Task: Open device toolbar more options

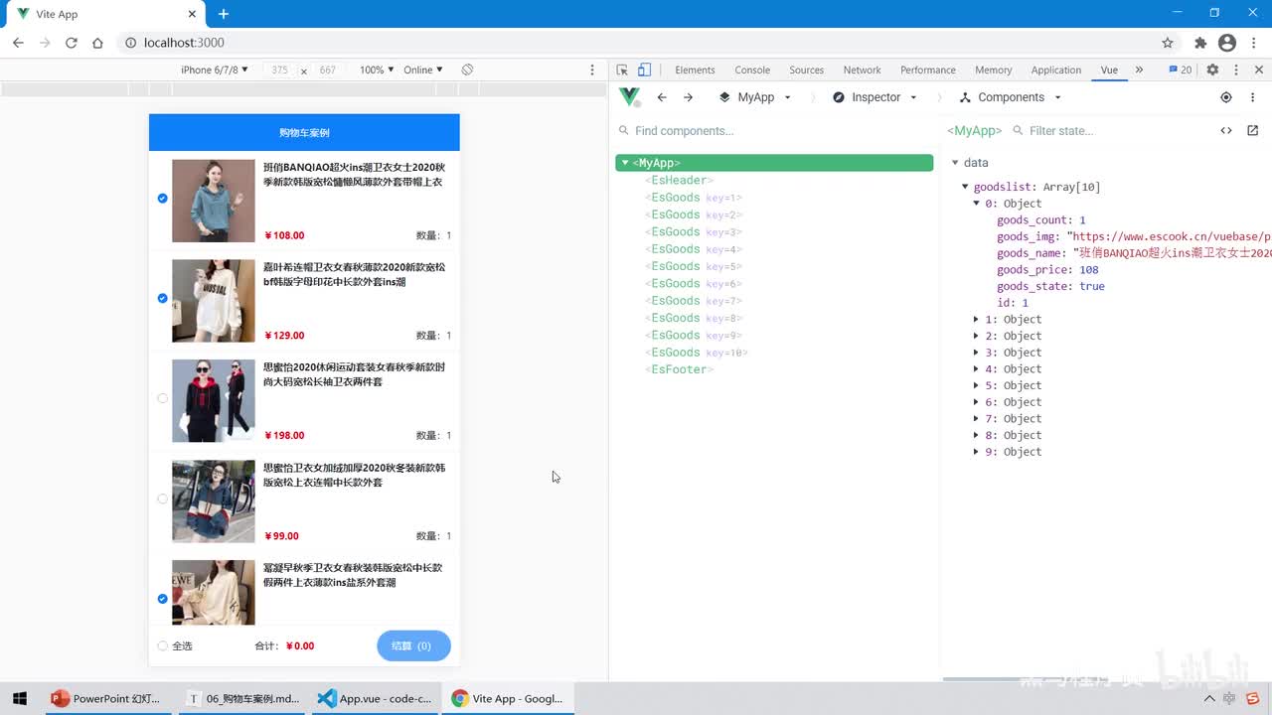Action: 592,70
